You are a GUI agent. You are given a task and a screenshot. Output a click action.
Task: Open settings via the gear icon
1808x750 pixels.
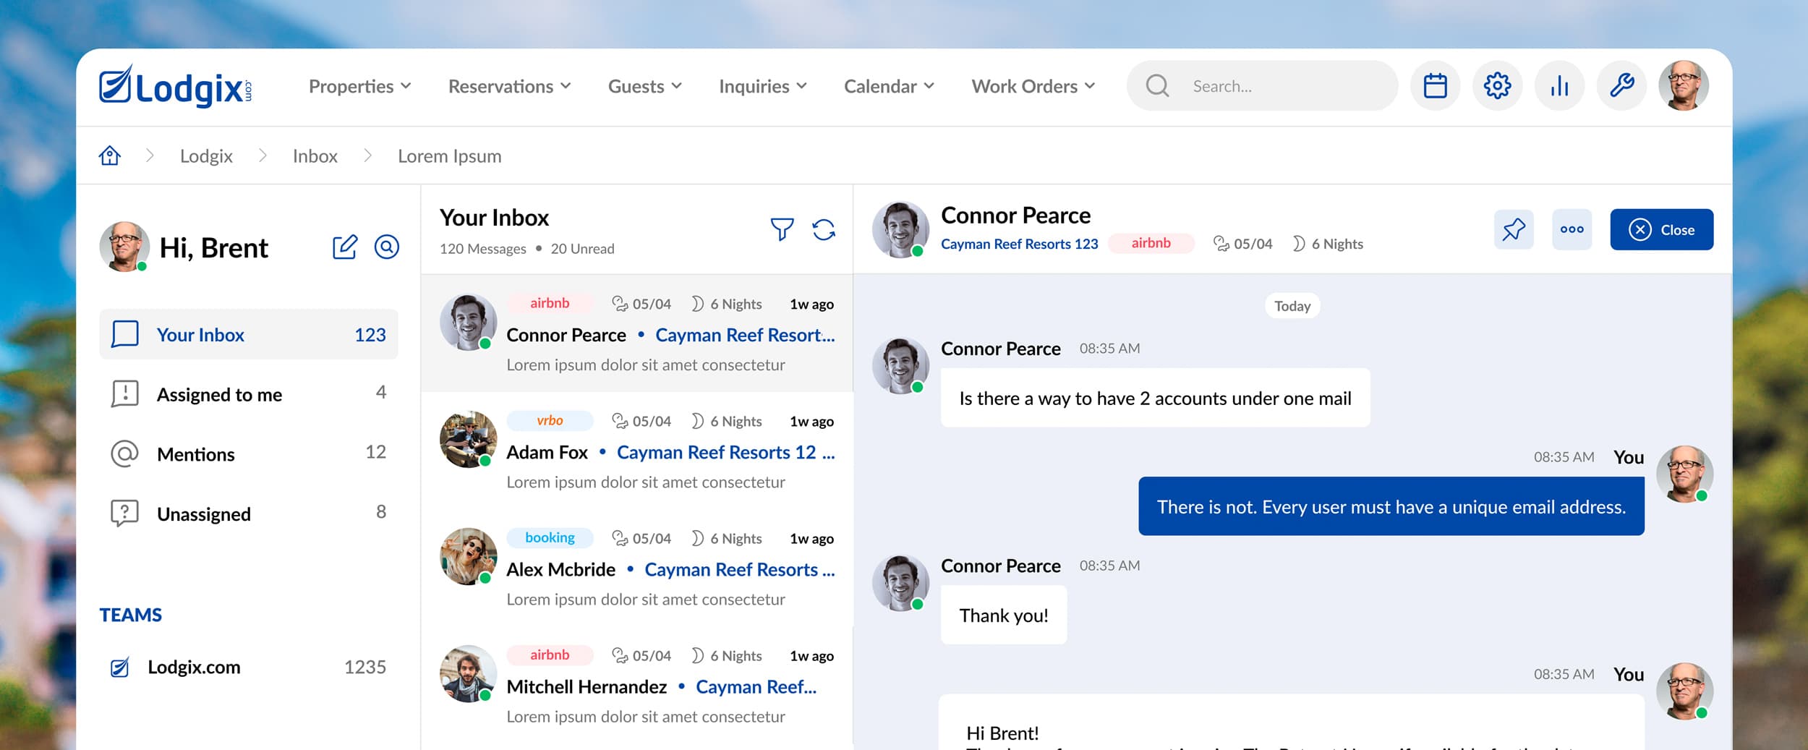[x=1497, y=86]
